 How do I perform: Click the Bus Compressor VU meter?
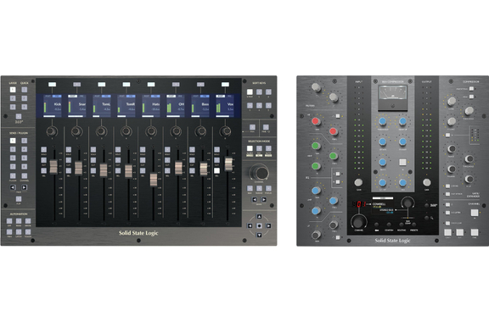(392, 97)
